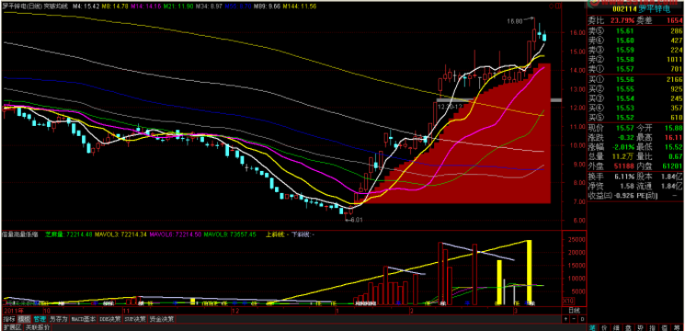Open the 价 tab in bottom-right strip
This screenshot has width=686, height=331.
(x=604, y=327)
